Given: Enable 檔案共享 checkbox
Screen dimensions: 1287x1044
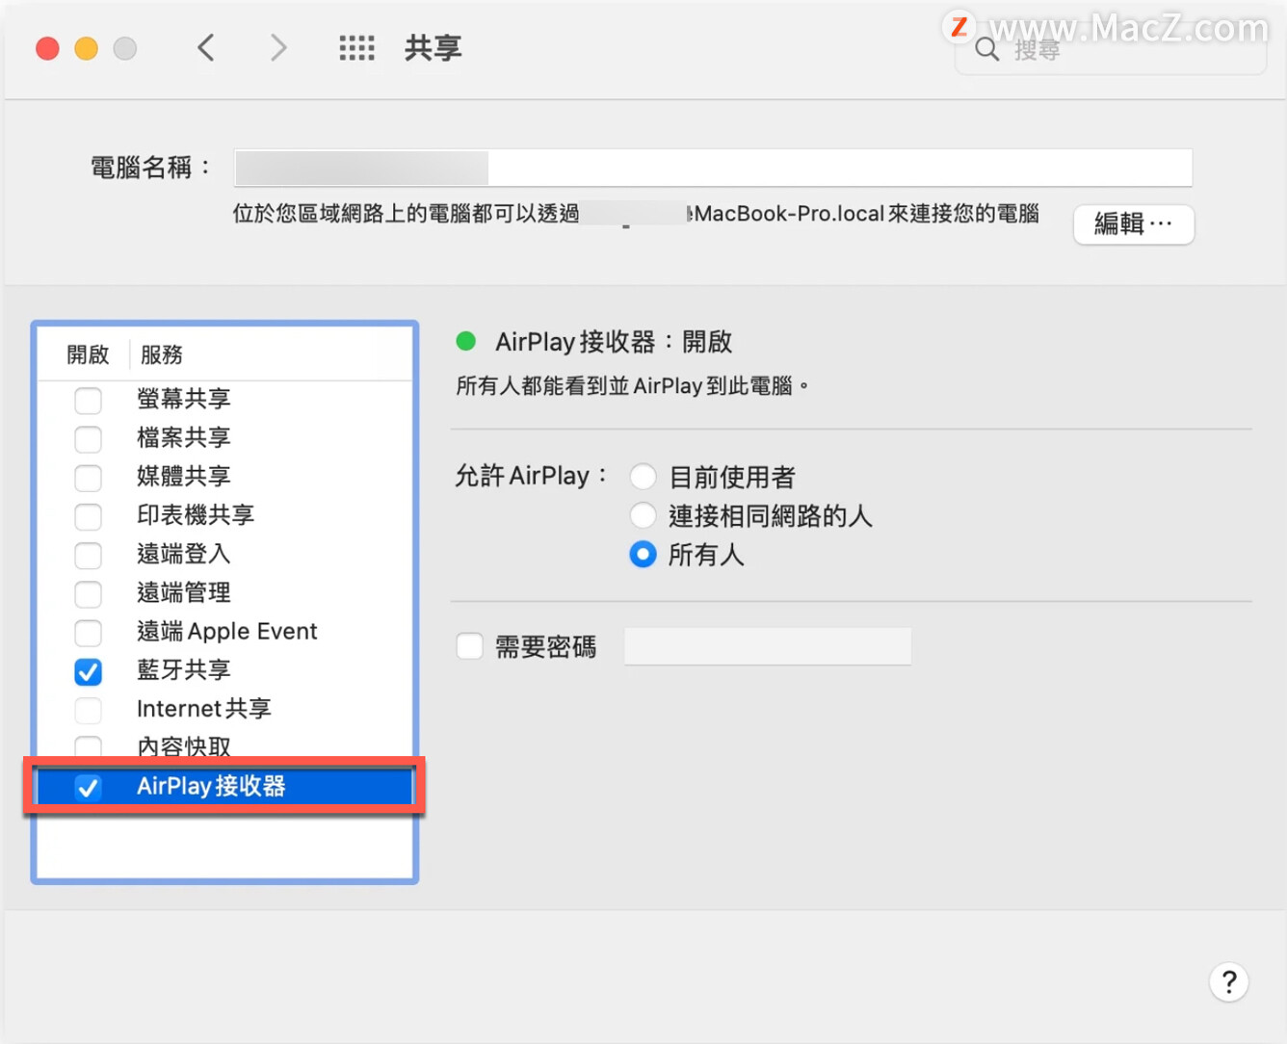Looking at the screenshot, I should (88, 438).
